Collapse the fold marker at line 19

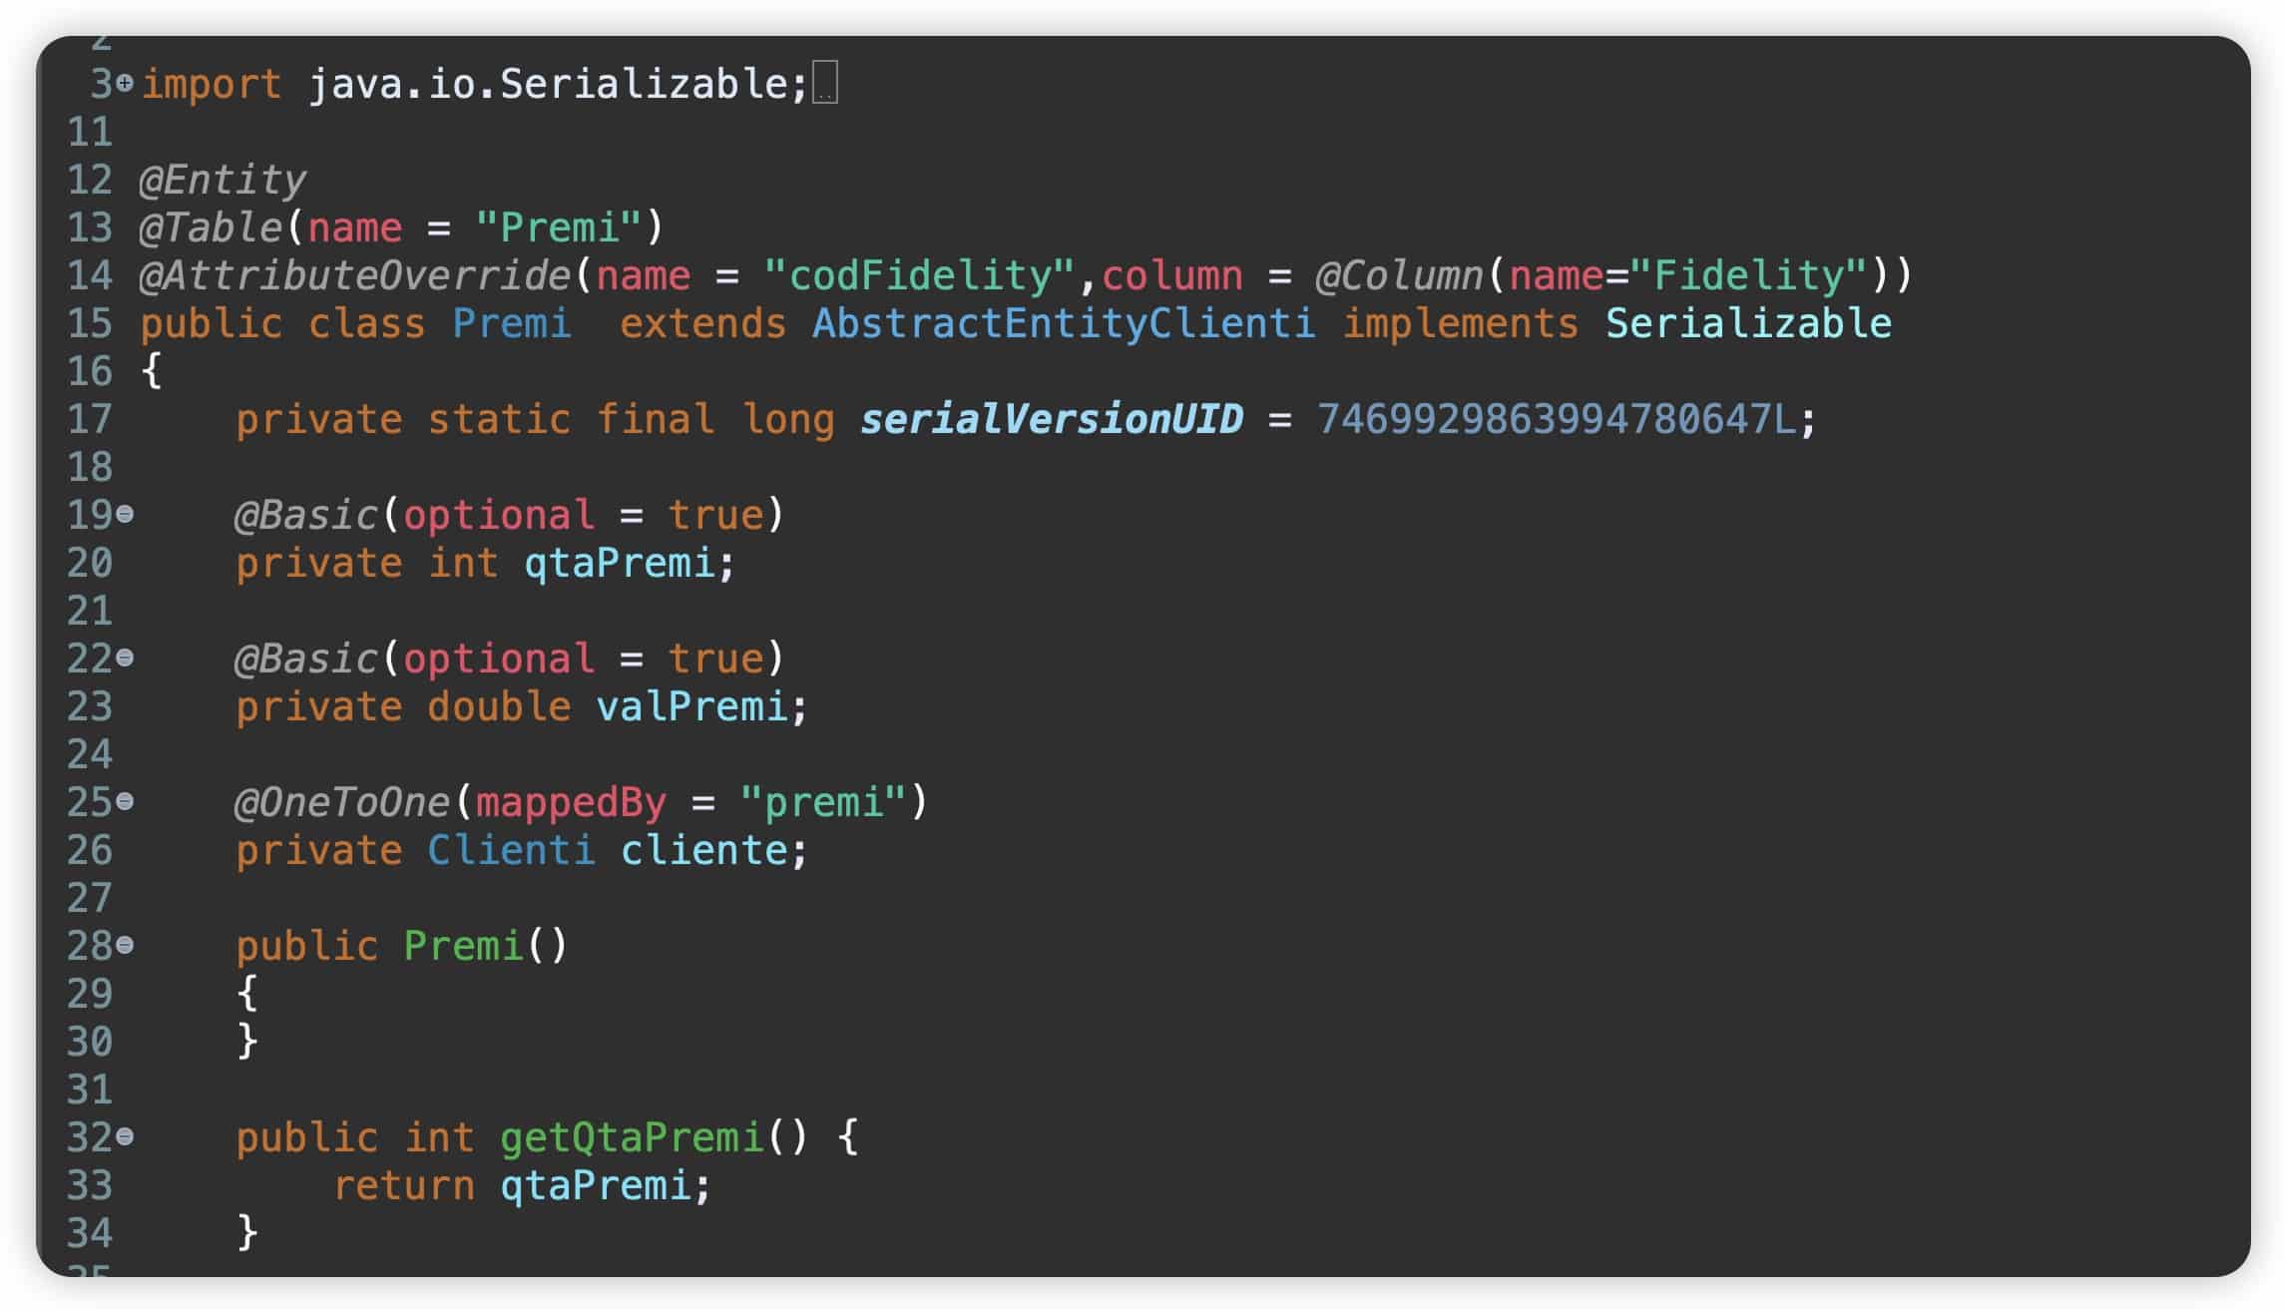pos(125,515)
